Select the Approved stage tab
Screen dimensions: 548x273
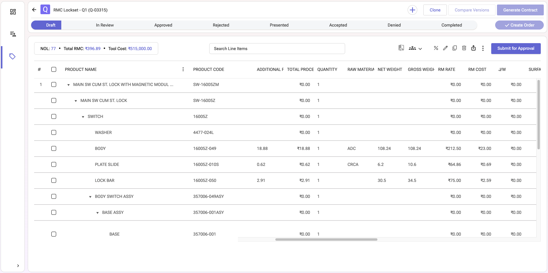[x=163, y=25]
